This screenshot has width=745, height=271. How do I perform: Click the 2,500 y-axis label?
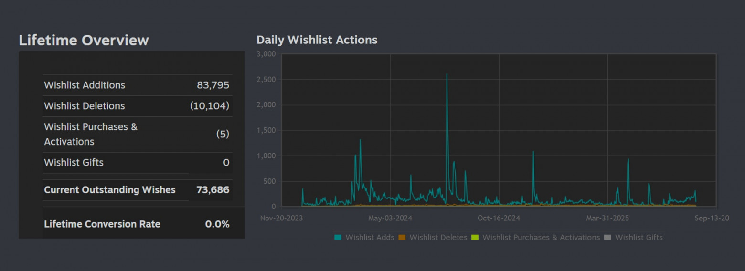[x=266, y=80]
